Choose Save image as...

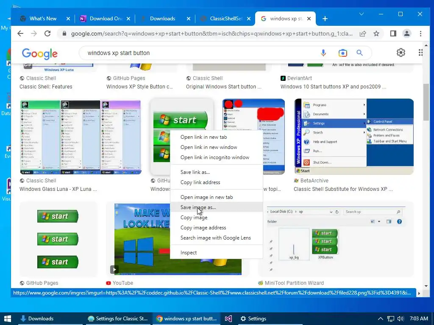pyautogui.click(x=217, y=207)
